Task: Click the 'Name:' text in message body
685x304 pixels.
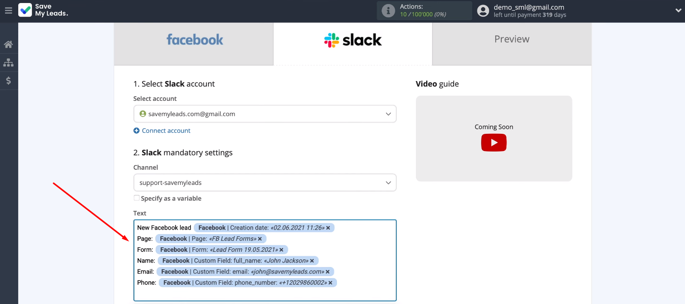Action: tap(146, 261)
